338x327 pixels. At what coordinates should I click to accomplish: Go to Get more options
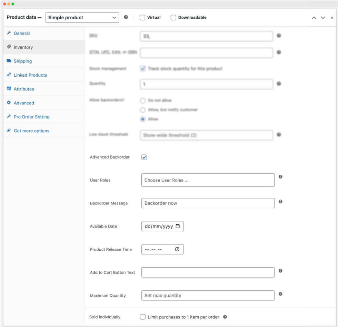pyautogui.click(x=31, y=131)
